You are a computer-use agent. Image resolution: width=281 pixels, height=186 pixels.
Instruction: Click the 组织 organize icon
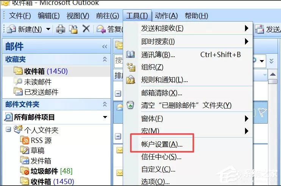point(131,67)
